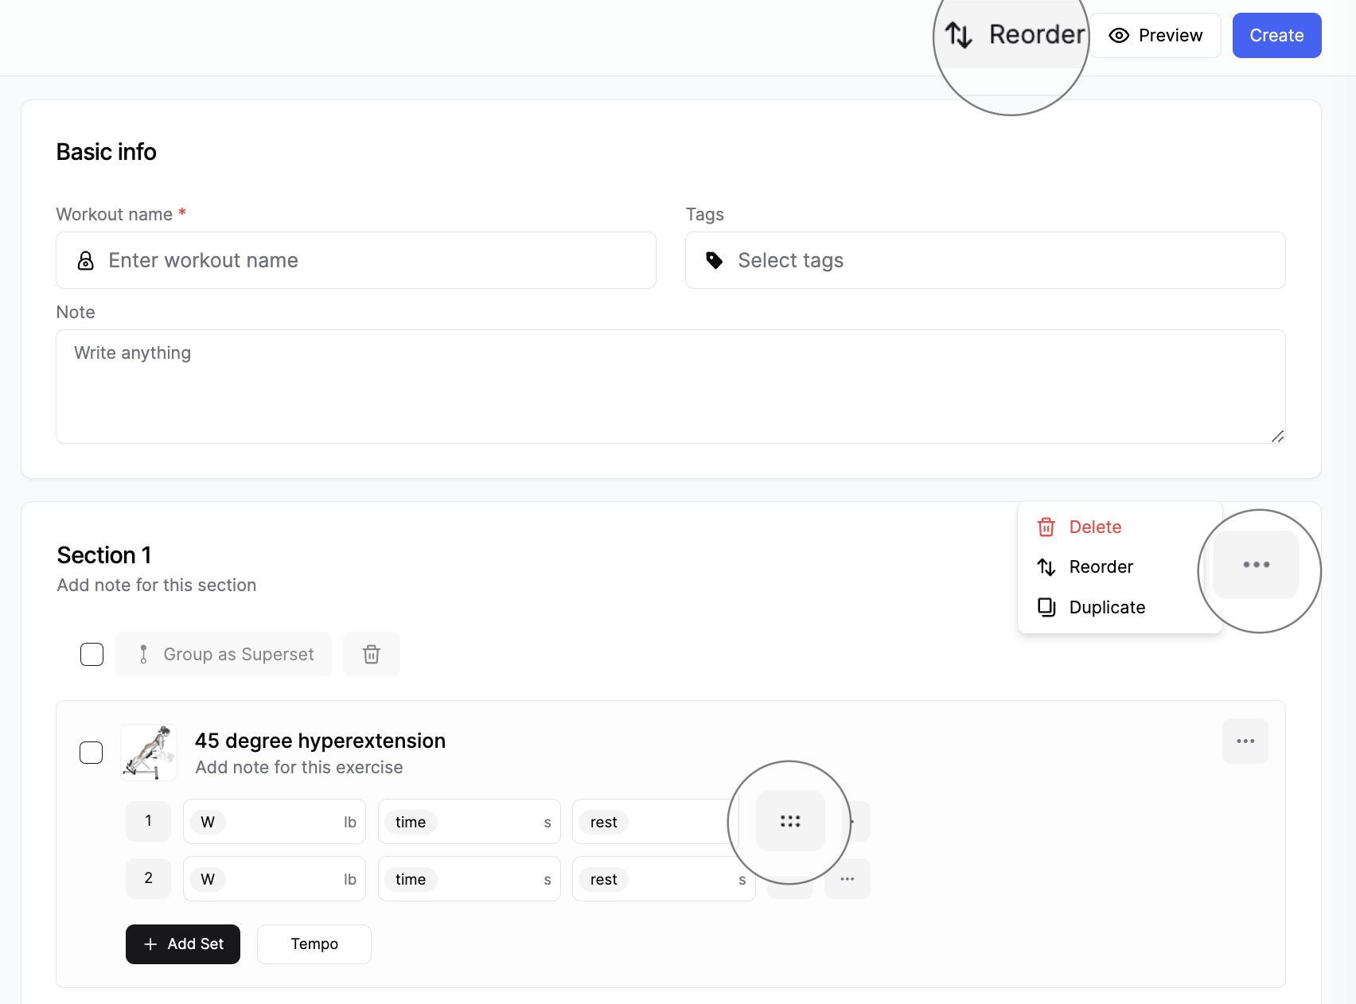Screen dimensions: 1356x1004
Task: Click into the Write anything note area
Action: [670, 387]
